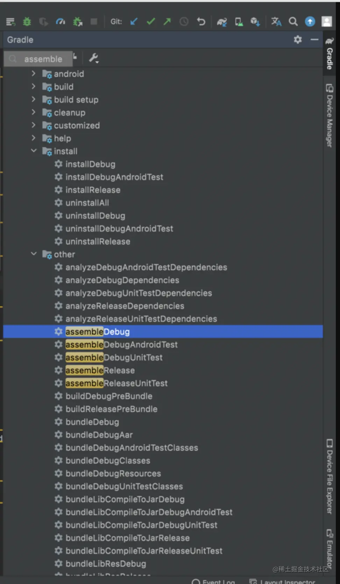Click the Git push arrow icon
This screenshot has width=340, height=584.
point(167,22)
